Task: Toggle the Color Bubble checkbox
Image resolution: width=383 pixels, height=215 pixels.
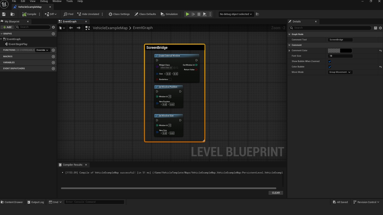Action: click(x=330, y=67)
